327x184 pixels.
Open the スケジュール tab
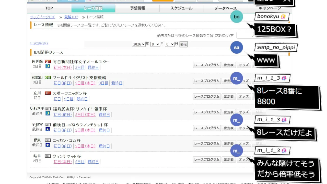(x=182, y=8)
